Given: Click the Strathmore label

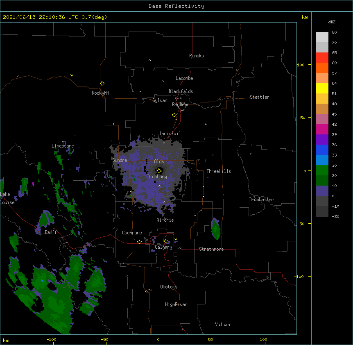Looking at the screenshot, I should coord(211,249).
